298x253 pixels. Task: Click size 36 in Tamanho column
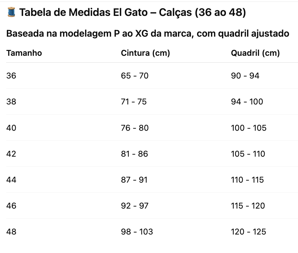[x=11, y=76]
